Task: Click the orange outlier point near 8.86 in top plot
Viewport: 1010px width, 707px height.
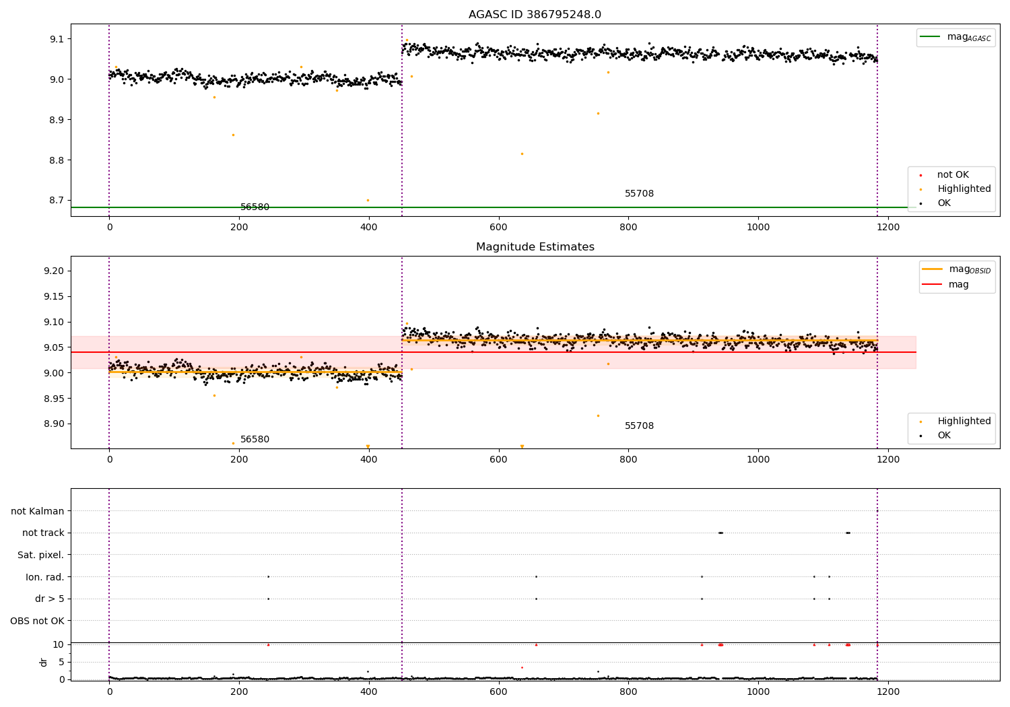Action: coord(234,135)
